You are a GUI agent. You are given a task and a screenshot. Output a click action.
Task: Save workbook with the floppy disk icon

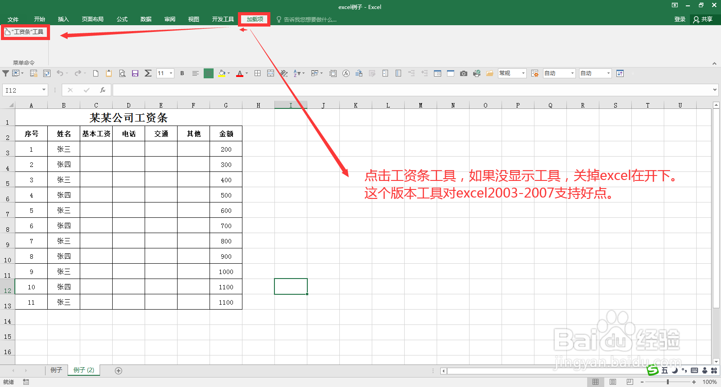click(135, 73)
